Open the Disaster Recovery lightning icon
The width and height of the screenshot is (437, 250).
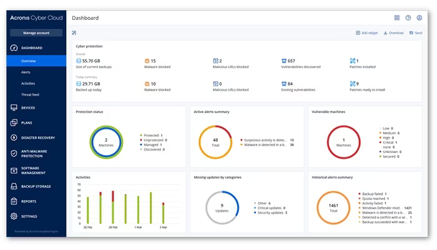tap(14, 137)
